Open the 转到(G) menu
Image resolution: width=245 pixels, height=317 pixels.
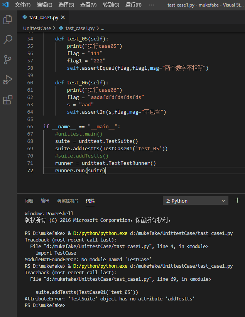pos(111,5)
